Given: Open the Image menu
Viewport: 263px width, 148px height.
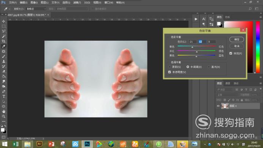Looking at the screenshot, I should coord(34,3).
